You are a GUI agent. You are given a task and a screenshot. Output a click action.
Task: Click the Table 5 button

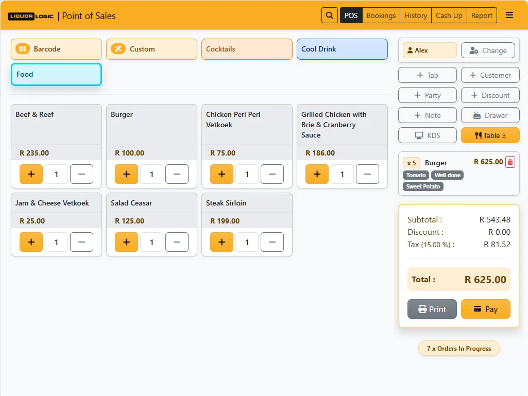point(490,135)
